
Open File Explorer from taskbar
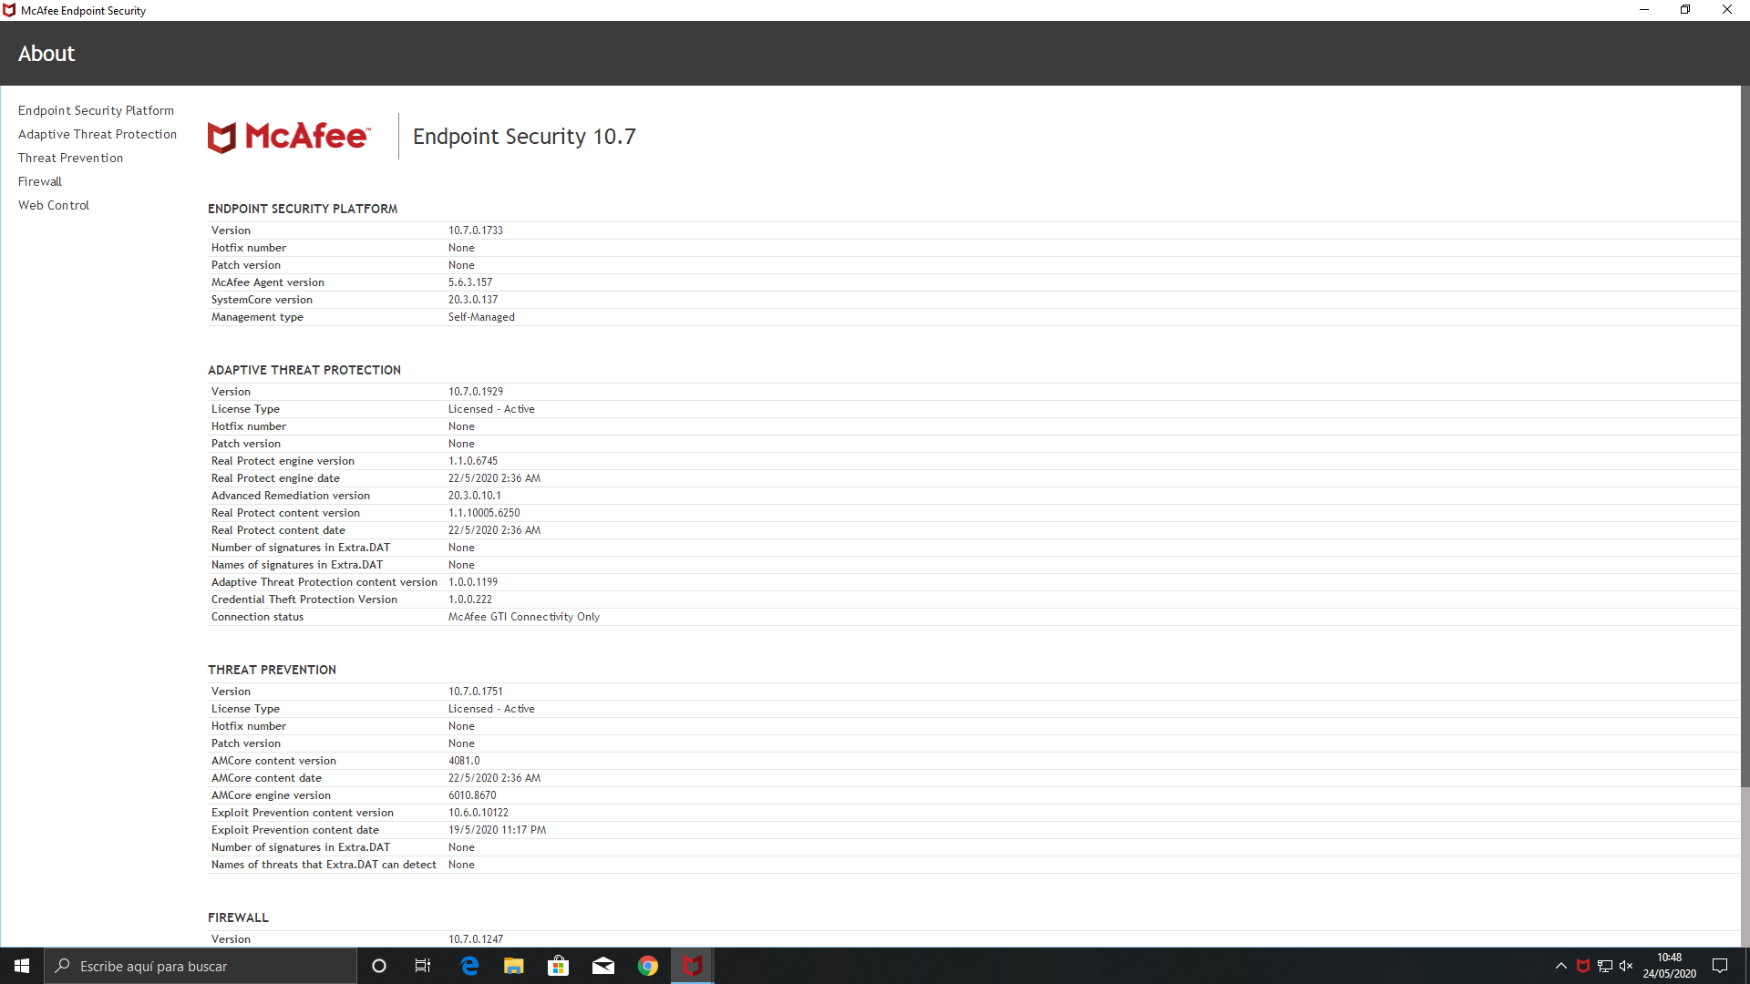pos(514,966)
